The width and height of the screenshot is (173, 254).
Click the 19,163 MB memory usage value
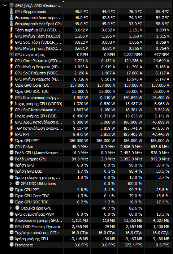(x=133, y=239)
